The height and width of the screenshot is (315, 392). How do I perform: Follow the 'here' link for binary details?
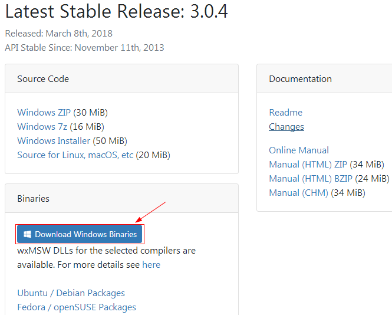pyautogui.click(x=151, y=265)
